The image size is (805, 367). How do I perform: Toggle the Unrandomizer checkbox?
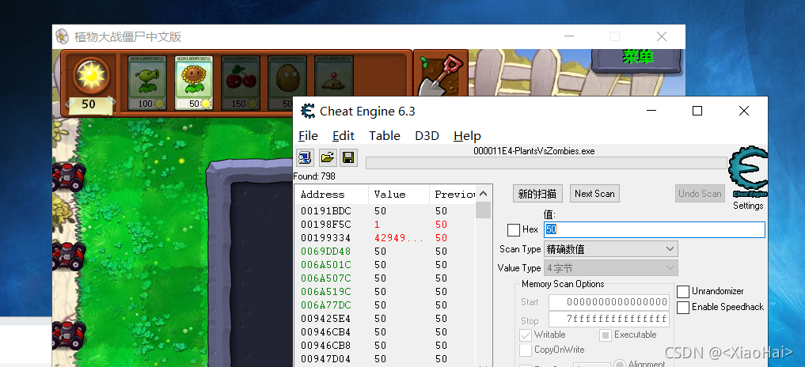point(683,292)
